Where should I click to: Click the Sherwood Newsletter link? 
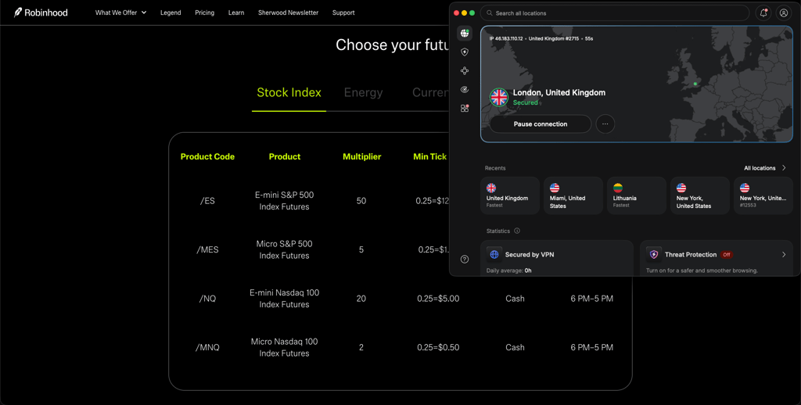[288, 13]
